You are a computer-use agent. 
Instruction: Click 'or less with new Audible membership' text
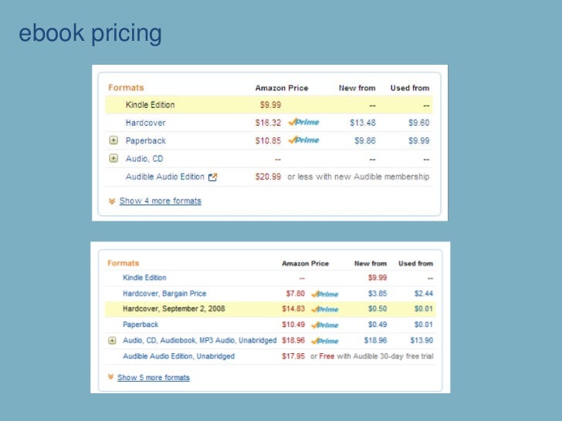pyautogui.click(x=358, y=177)
